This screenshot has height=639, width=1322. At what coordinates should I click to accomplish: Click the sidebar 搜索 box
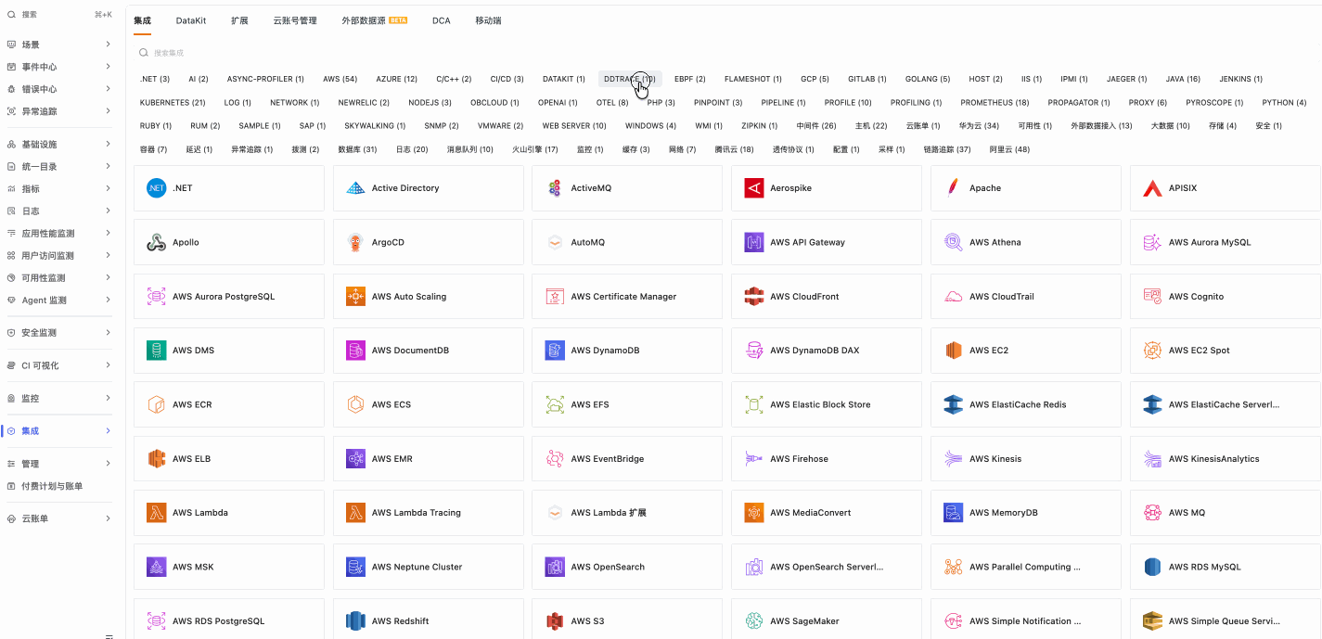point(60,15)
